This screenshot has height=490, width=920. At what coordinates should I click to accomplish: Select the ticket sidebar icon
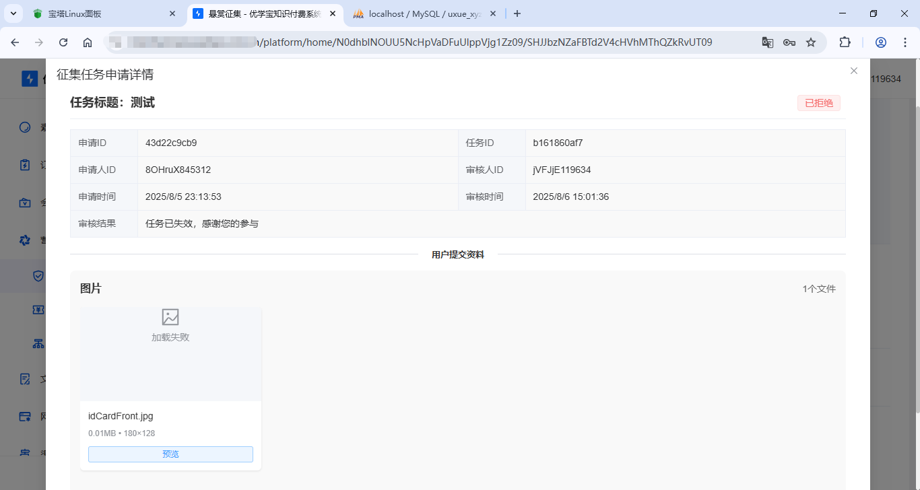tap(38, 310)
